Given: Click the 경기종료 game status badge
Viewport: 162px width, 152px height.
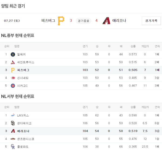Looking at the screenshot, I should 84,21.
